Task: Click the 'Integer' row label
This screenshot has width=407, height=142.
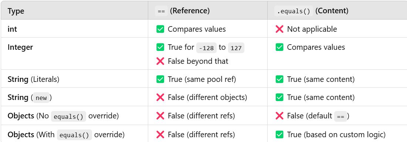Action: point(20,48)
